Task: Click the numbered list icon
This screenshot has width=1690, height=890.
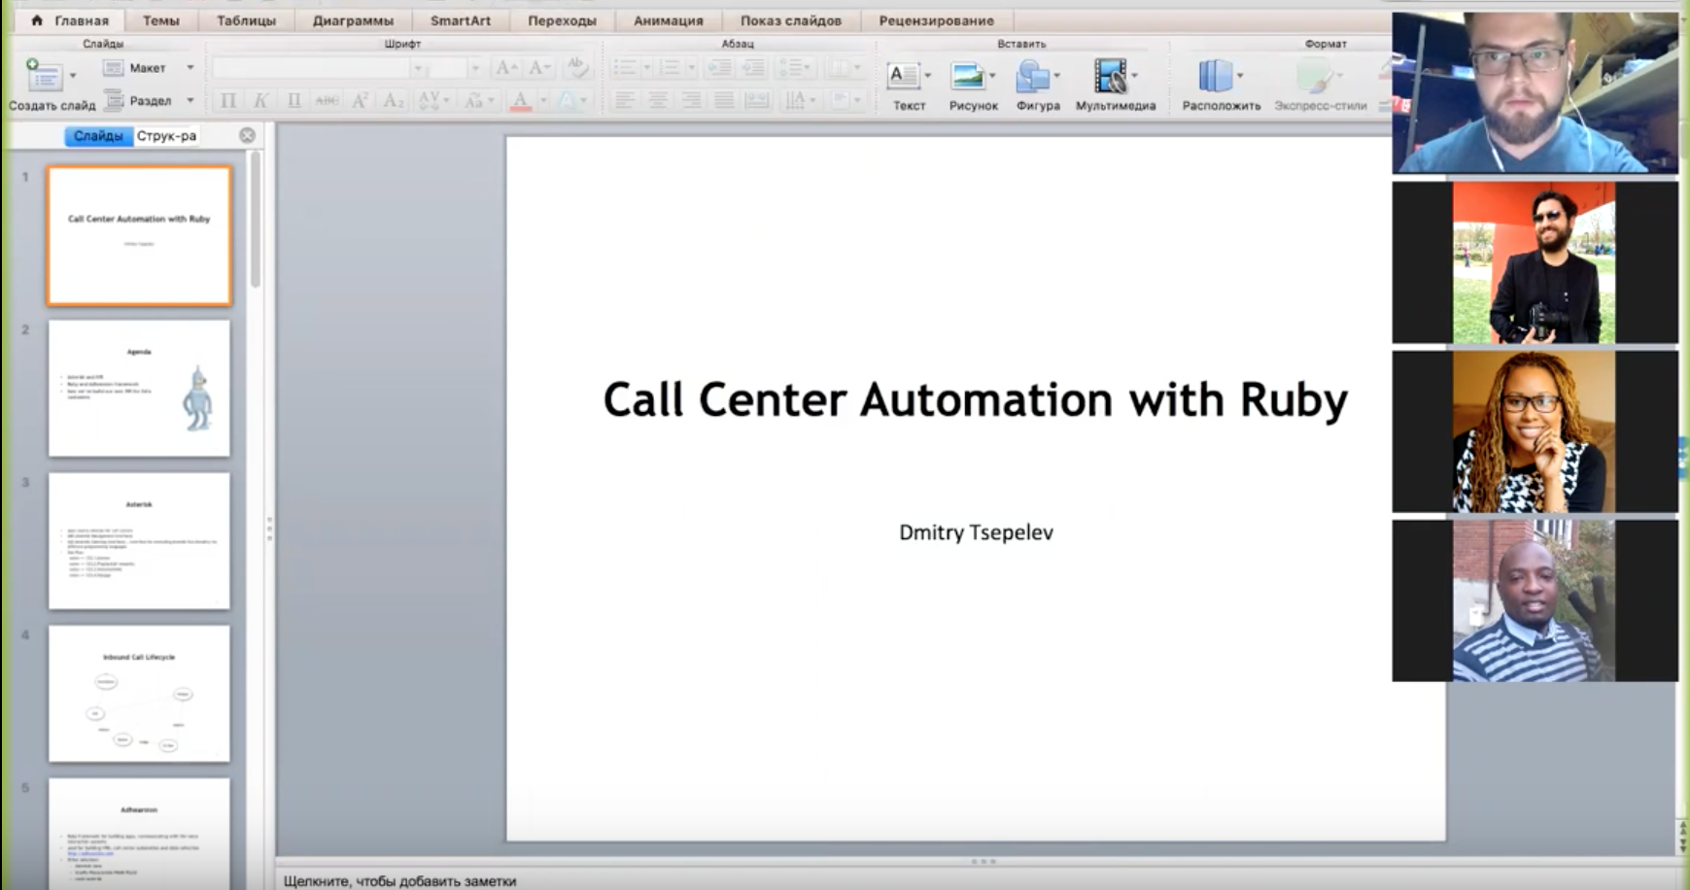Action: [670, 68]
